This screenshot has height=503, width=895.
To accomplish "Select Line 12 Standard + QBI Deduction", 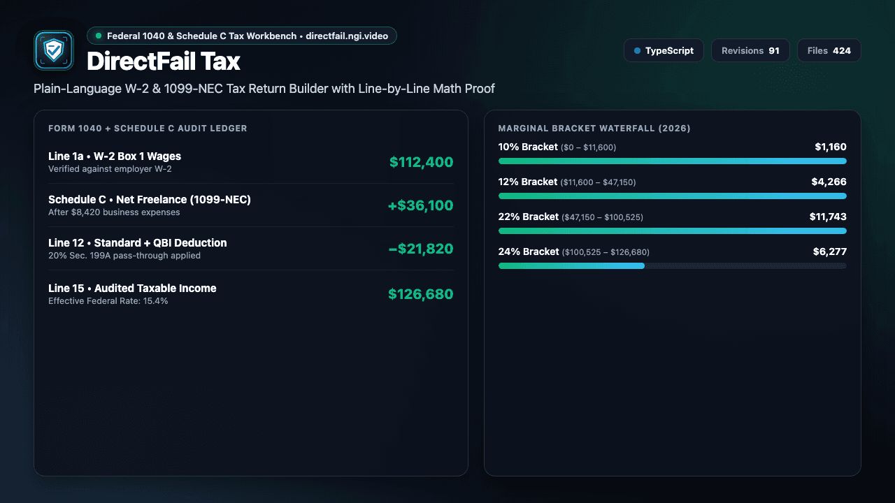I will coord(250,249).
